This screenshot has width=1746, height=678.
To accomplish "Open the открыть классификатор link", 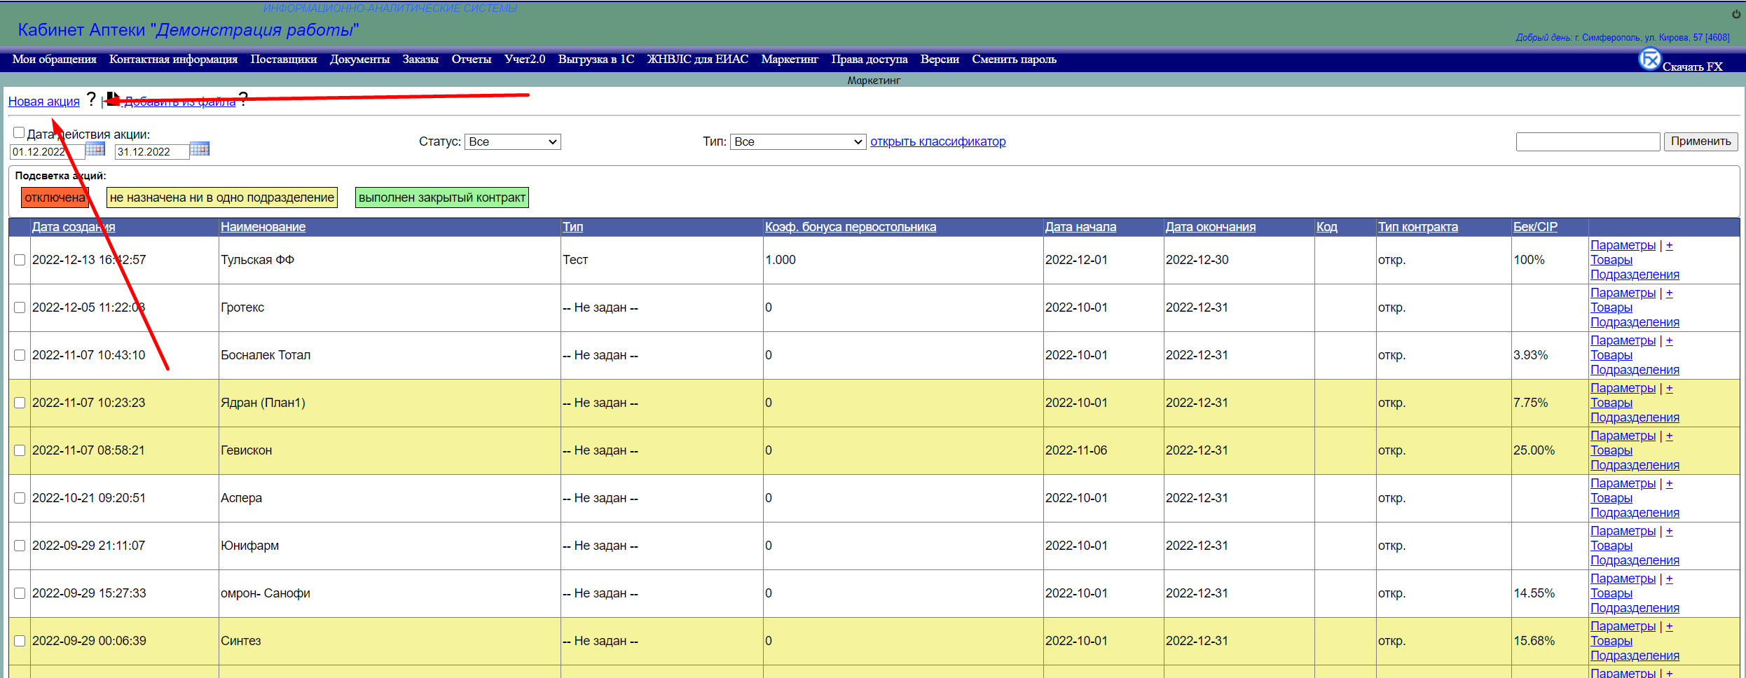I will tap(937, 141).
